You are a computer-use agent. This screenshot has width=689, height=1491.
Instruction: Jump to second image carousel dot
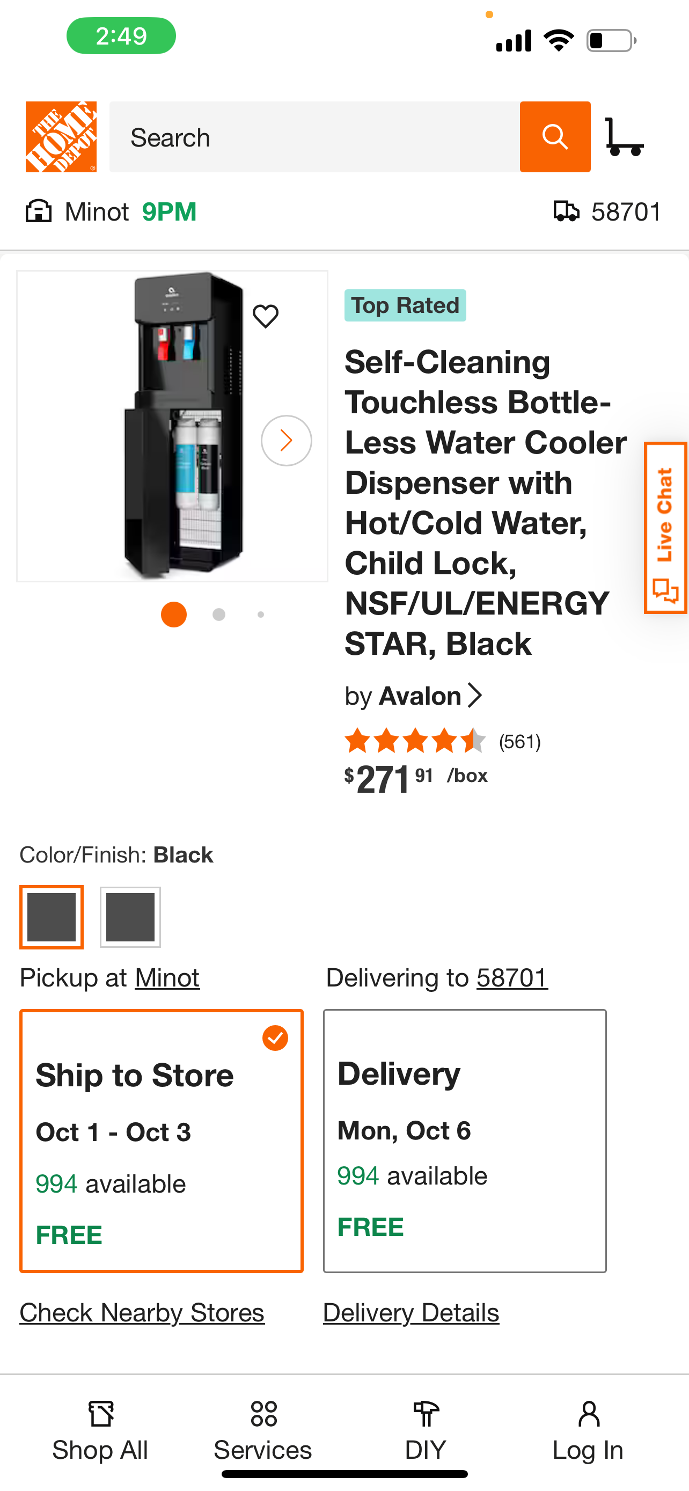pyautogui.click(x=219, y=615)
